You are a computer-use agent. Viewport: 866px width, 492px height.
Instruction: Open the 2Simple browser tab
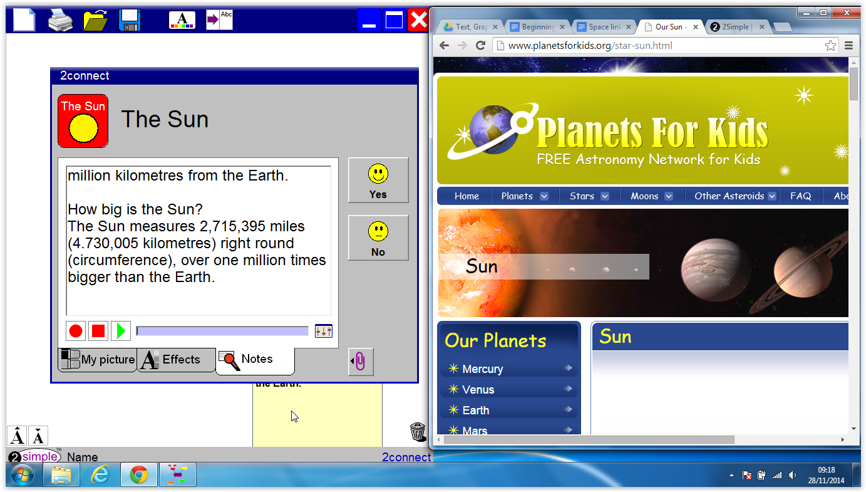(x=739, y=27)
